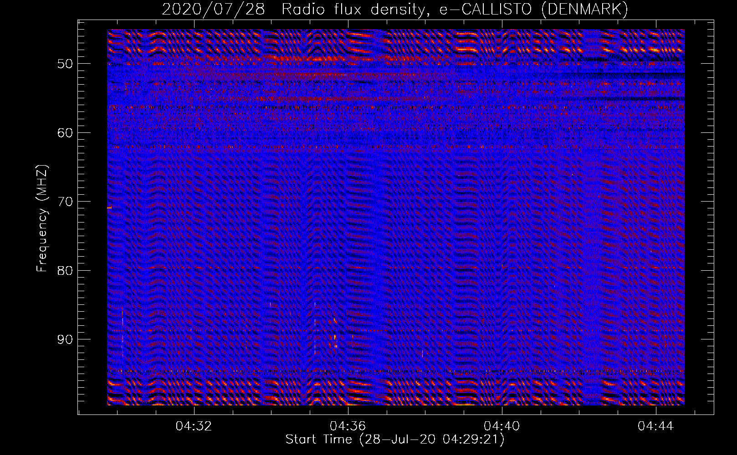Click the 04:44 time tick label
Viewport: 737px width, 455px height.
click(656, 426)
